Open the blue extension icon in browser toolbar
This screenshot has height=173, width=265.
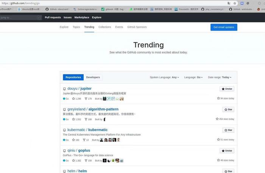click(x=242, y=3)
